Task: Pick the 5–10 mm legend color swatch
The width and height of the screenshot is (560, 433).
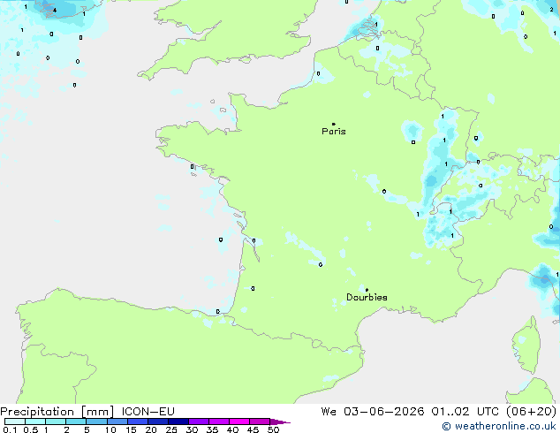Action: point(96,422)
